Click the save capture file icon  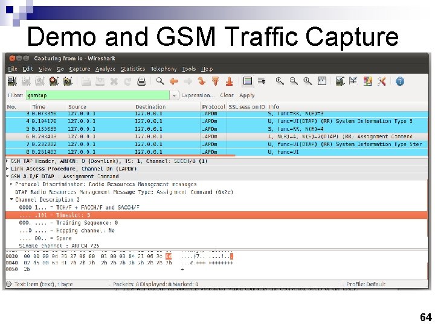tap(100, 81)
